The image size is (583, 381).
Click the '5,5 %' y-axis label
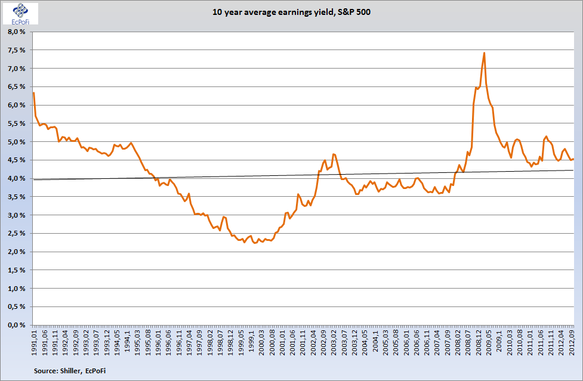(x=16, y=123)
